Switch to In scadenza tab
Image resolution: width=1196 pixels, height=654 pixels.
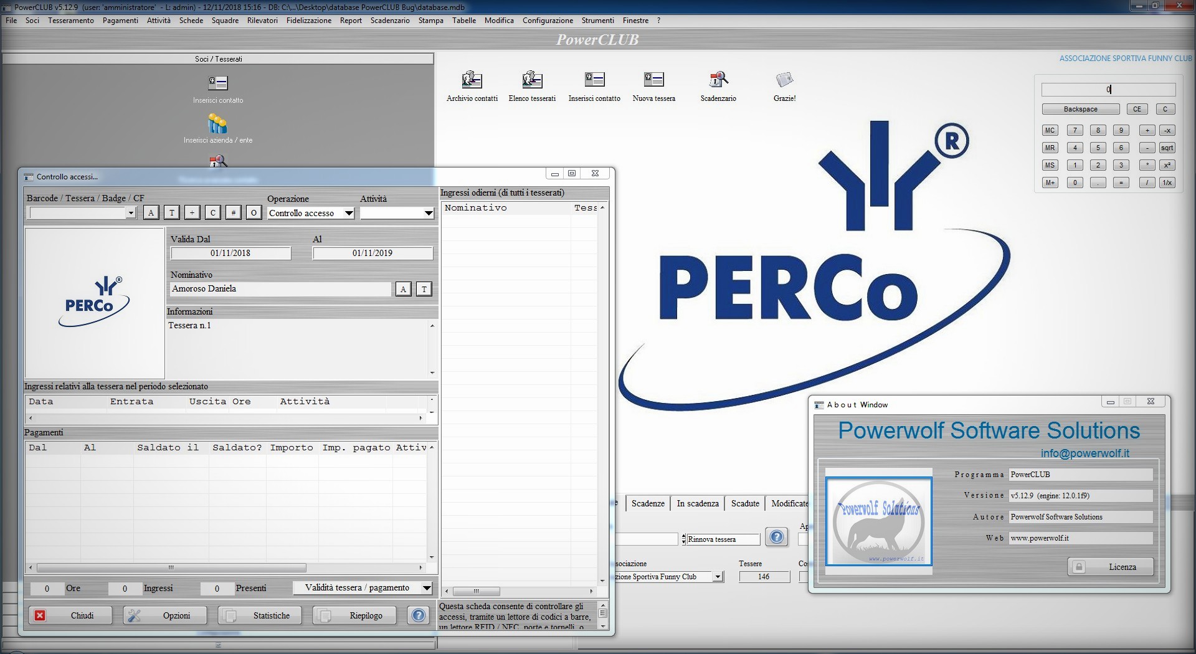[698, 503]
